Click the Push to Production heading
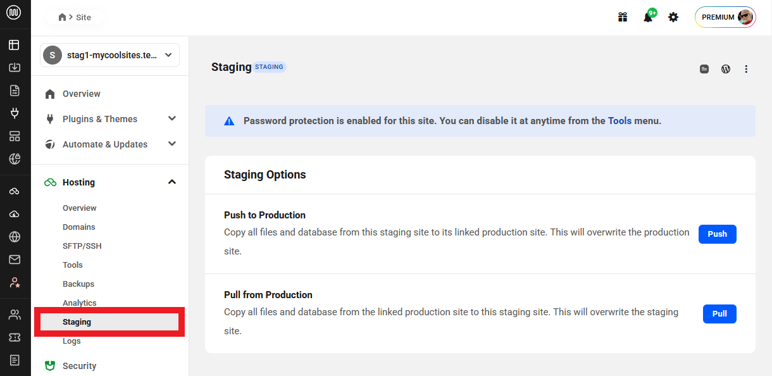 [x=265, y=215]
